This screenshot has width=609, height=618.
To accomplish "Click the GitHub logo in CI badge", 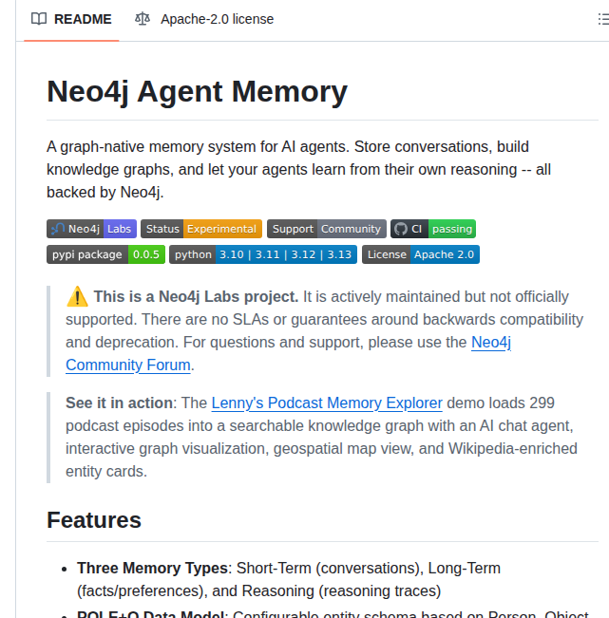I will 400,229.
